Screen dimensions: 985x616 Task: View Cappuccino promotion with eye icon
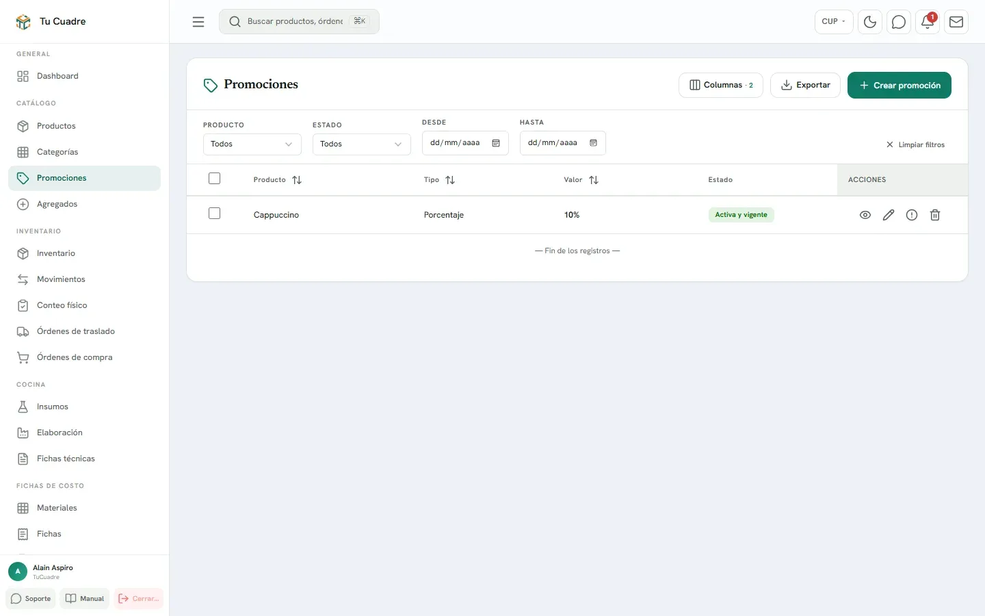(x=865, y=215)
